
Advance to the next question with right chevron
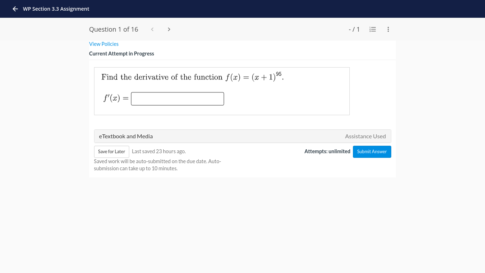(x=169, y=29)
